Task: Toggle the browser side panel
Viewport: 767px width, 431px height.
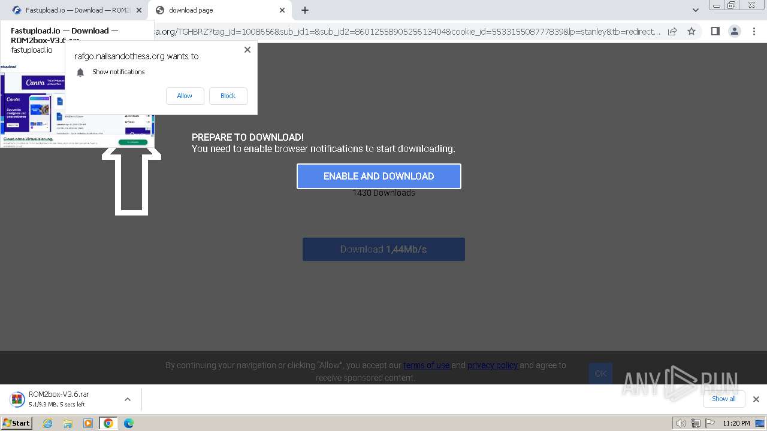Action: pyautogui.click(x=715, y=32)
